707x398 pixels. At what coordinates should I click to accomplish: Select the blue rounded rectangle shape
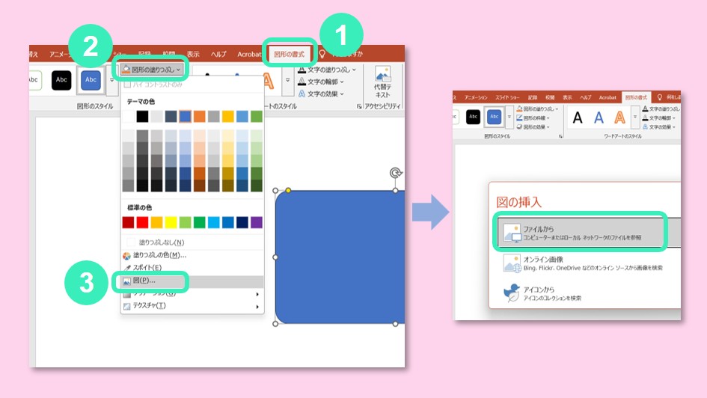tap(340, 257)
